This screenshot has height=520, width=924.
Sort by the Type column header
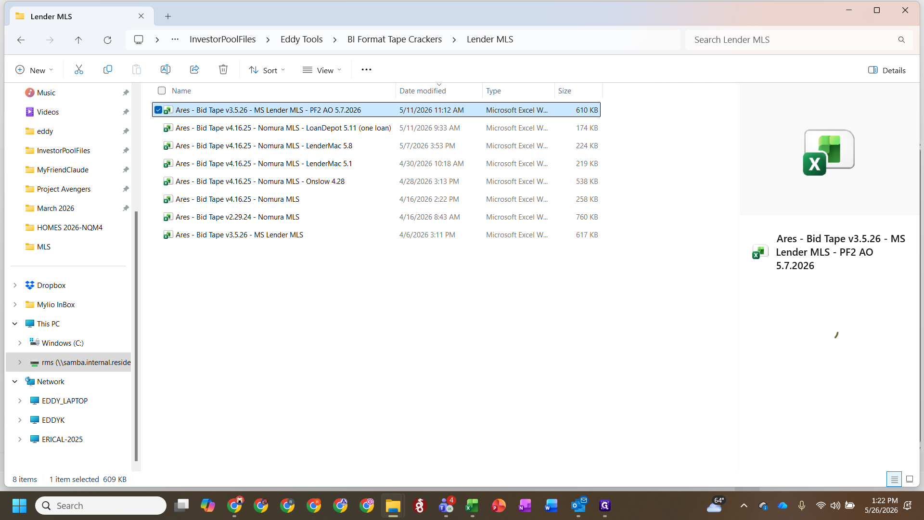[x=493, y=91]
